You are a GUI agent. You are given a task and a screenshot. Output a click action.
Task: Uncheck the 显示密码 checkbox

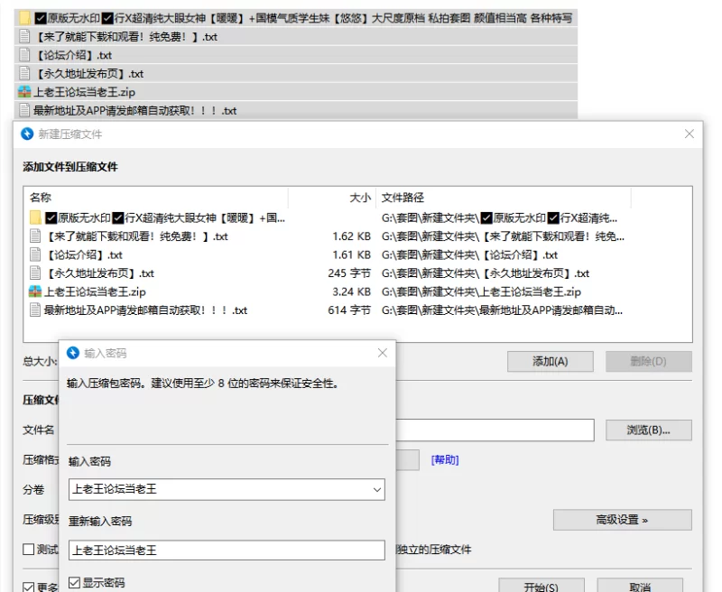(x=75, y=583)
